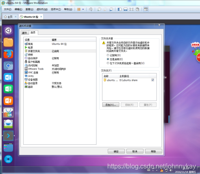The image size is (200, 174).
Task: Close the Ubuntu 64 位 tab
Action: point(41,17)
